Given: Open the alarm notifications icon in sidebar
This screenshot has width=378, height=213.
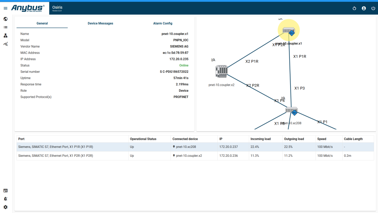Looking at the screenshot, I should [5, 199].
